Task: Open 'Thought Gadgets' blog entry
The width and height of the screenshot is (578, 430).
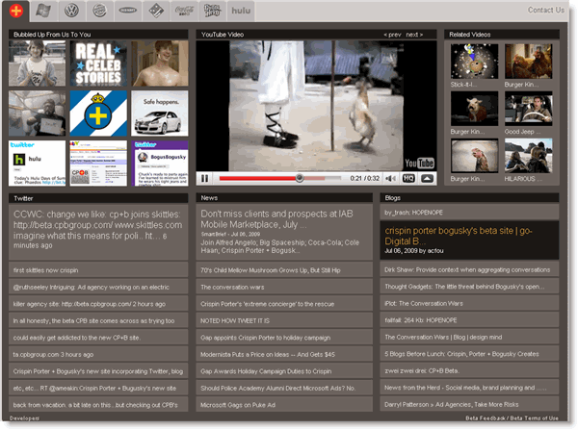Action: 470,287
